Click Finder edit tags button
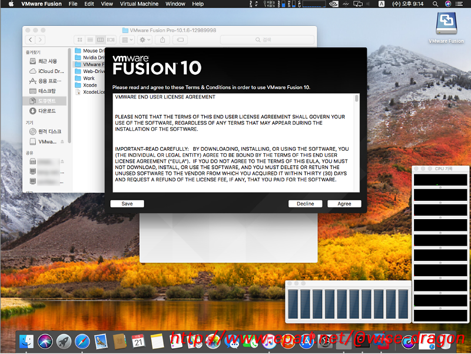The image size is (471, 354). [180, 39]
